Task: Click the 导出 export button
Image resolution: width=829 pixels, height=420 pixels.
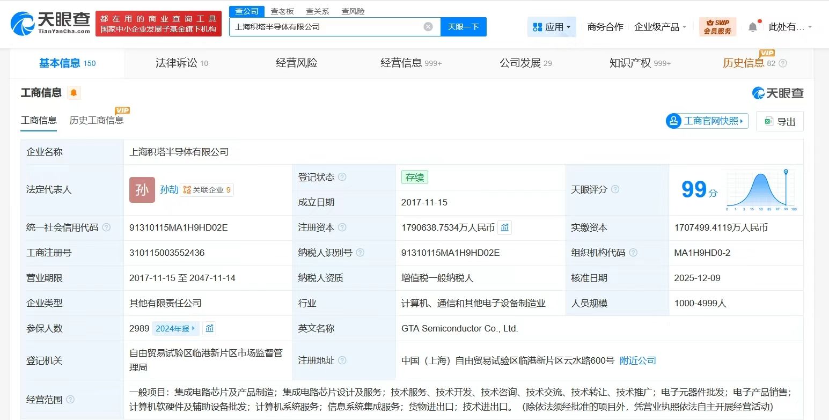Action: pos(780,121)
